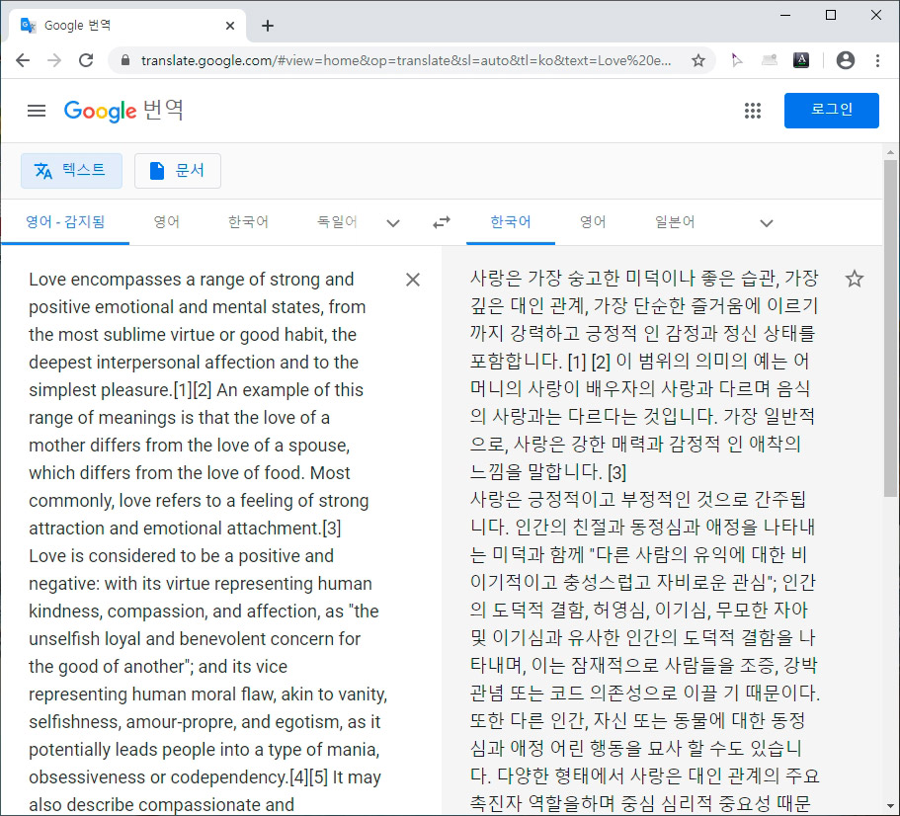
Task: Swap source and target languages
Action: [442, 222]
